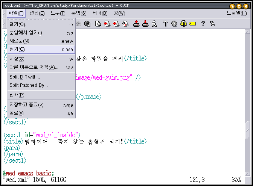Click the title text 빔파이어 - 죽지 않는 흡혈귀 되기!

coord(74,141)
